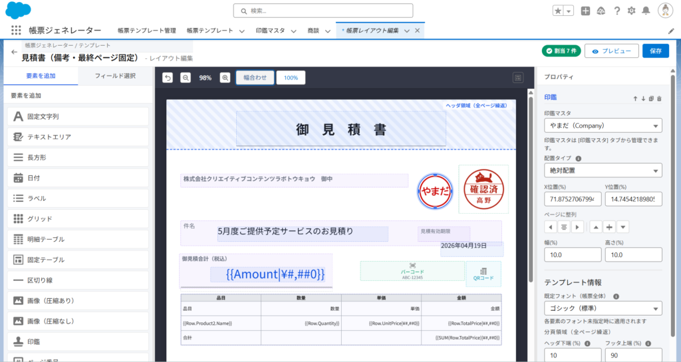This screenshot has height=362, width=681.
Task: Add 画像（圧縮なし） image element
Action: [78, 321]
